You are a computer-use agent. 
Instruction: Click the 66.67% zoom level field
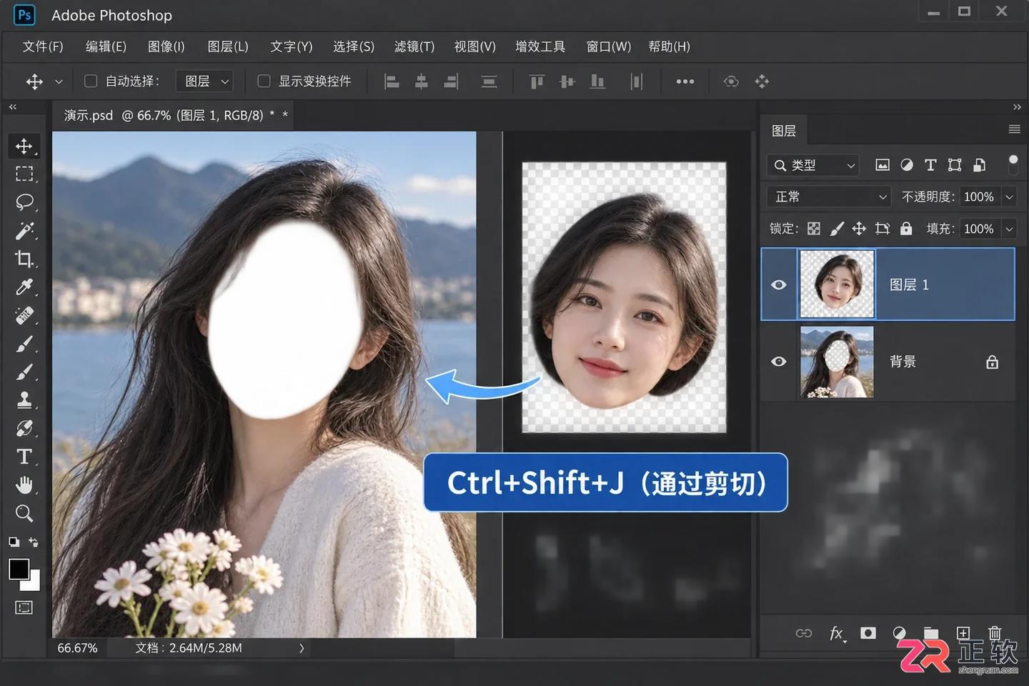click(x=77, y=648)
